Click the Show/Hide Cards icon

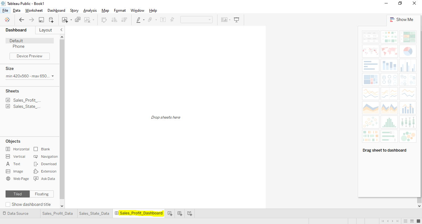[224, 20]
